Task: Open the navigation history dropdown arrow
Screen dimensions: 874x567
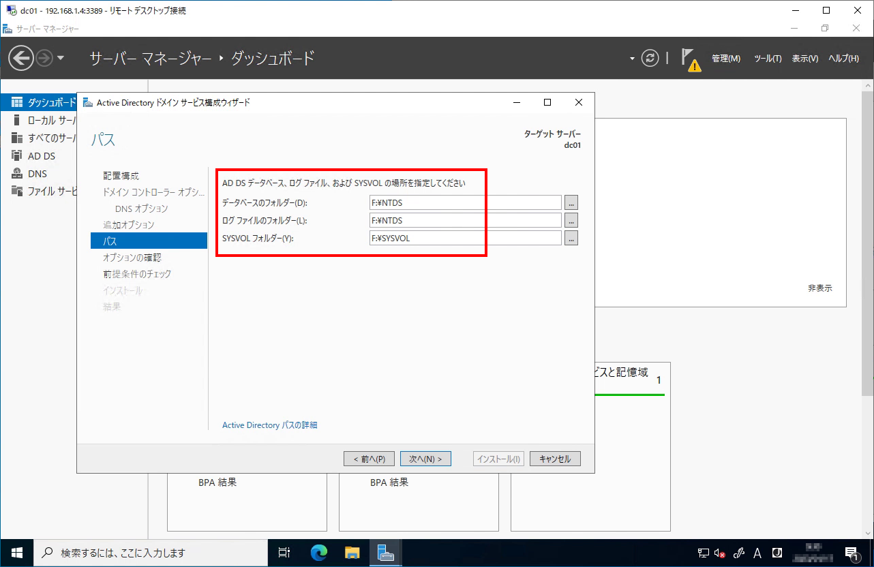Action: click(x=61, y=59)
